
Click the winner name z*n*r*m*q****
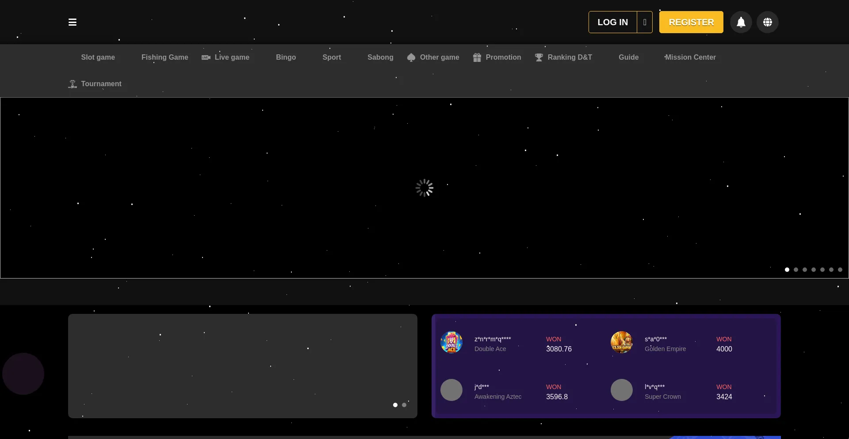click(493, 339)
